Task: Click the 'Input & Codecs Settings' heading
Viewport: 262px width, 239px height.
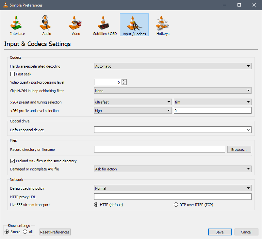Action: [38, 44]
